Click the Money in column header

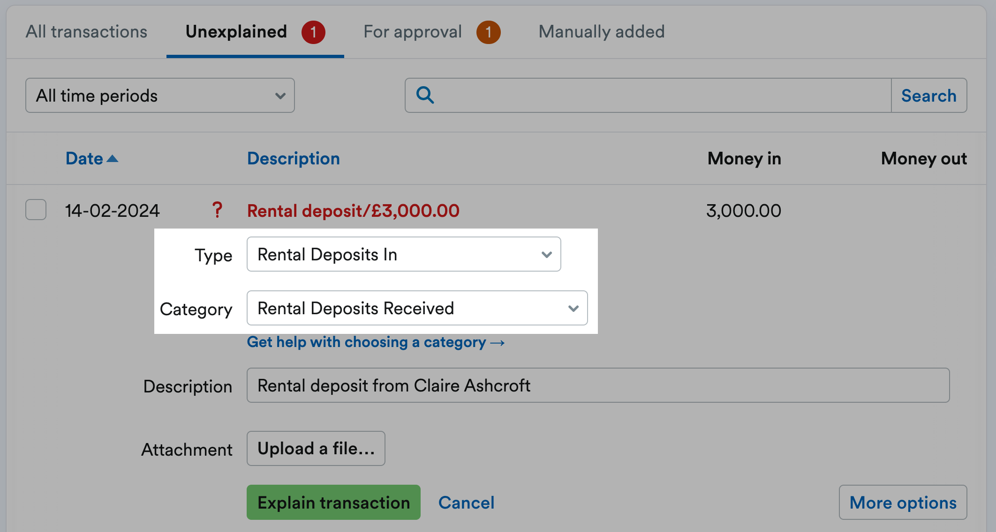point(744,159)
